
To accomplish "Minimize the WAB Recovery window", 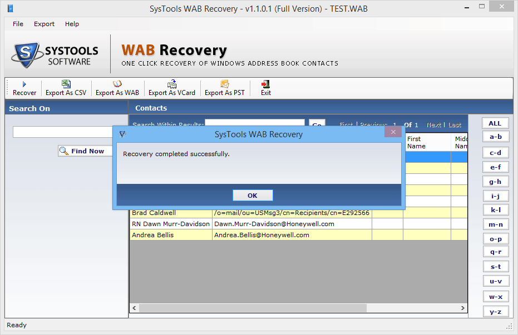I will 467,7.
